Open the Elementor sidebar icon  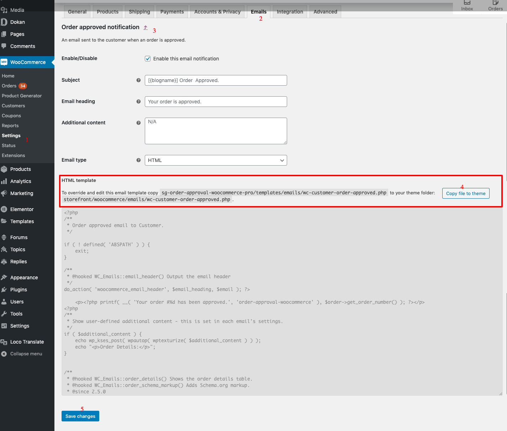coord(4,209)
